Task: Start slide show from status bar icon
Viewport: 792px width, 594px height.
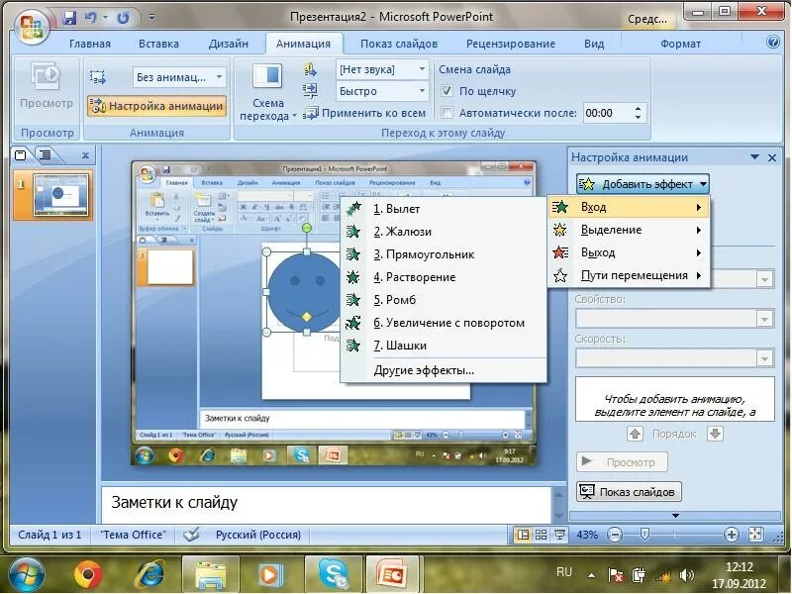Action: 559,535
